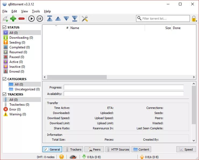Click the small arrow beside the padlock icon

pos(197,21)
